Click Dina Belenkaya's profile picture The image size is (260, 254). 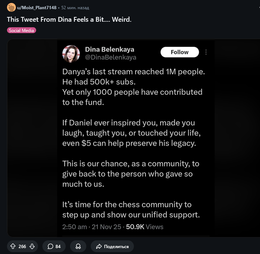click(71, 54)
